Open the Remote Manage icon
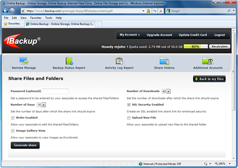The height and width of the screenshot is (168, 238). pyautogui.click(x=24, y=61)
